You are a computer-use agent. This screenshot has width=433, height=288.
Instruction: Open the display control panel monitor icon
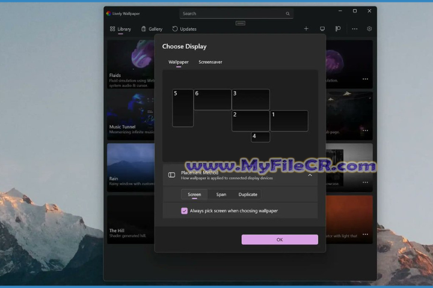click(x=322, y=29)
